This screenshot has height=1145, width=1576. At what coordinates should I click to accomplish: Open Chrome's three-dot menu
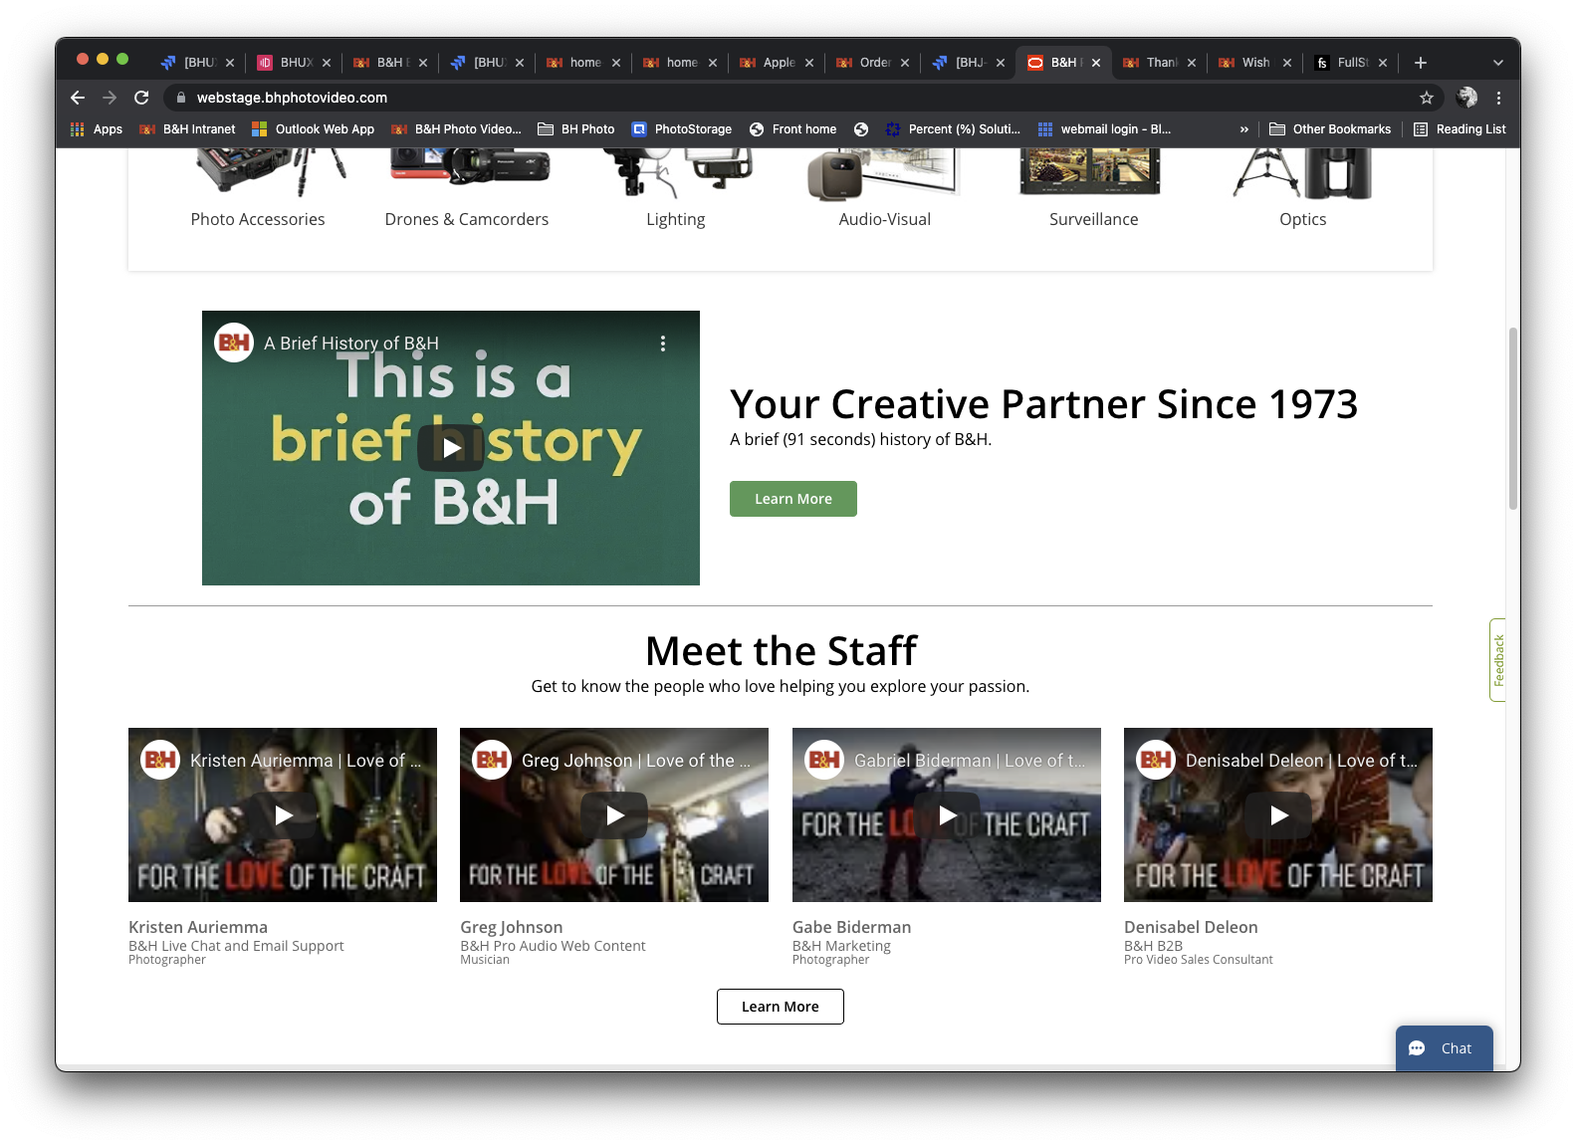[x=1498, y=98]
